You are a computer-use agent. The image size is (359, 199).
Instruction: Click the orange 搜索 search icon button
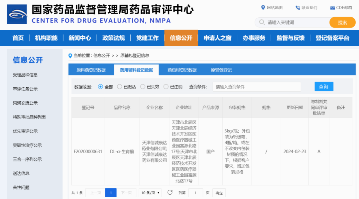click(x=342, y=22)
